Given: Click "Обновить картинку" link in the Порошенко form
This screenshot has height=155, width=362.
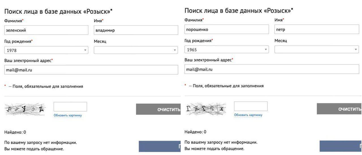Looking at the screenshot, I should point(248,115).
